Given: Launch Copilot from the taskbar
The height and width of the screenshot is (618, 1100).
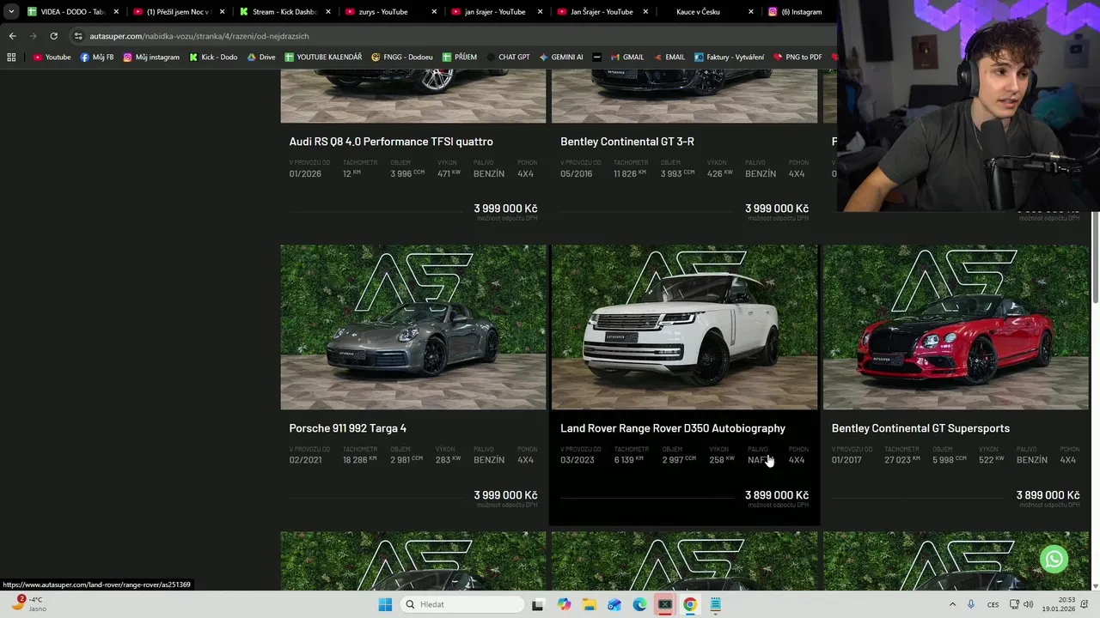Looking at the screenshot, I should (564, 604).
